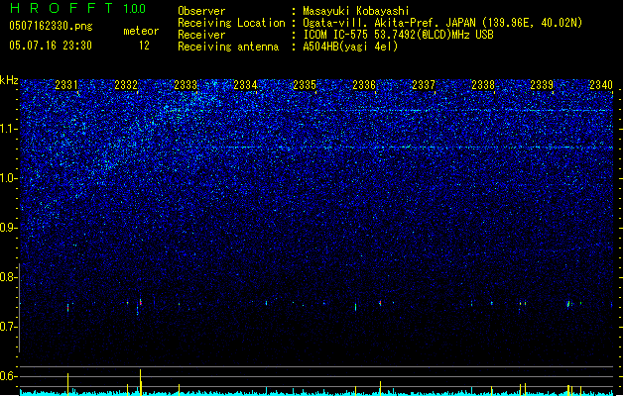Click the 2335 time marker

click(305, 84)
